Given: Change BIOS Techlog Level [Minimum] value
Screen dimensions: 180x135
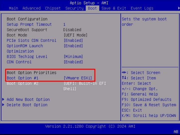Looking at the screenshot, I should point(73,57).
